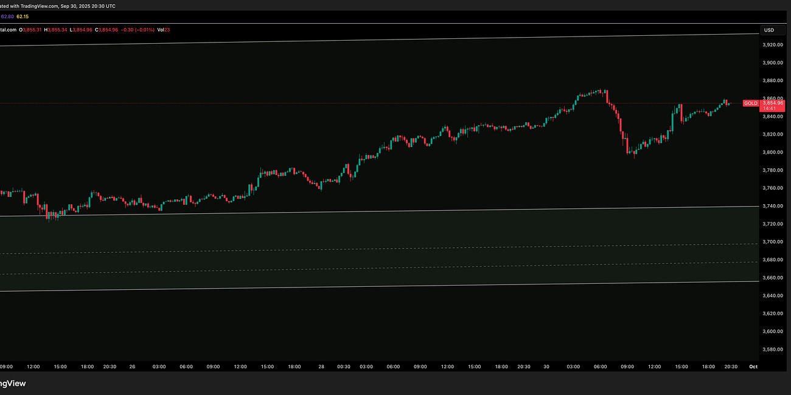Click the symbol legend ending in tal.com

(x=9, y=29)
